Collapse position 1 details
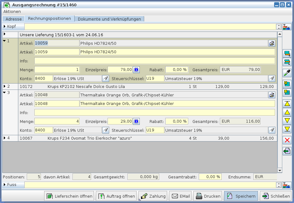 (4, 41)
